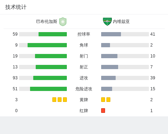Viewport: 168px width, 134px height.
Task: Click the middle yellow card of 巴布伦加斯
Action: 59,99
